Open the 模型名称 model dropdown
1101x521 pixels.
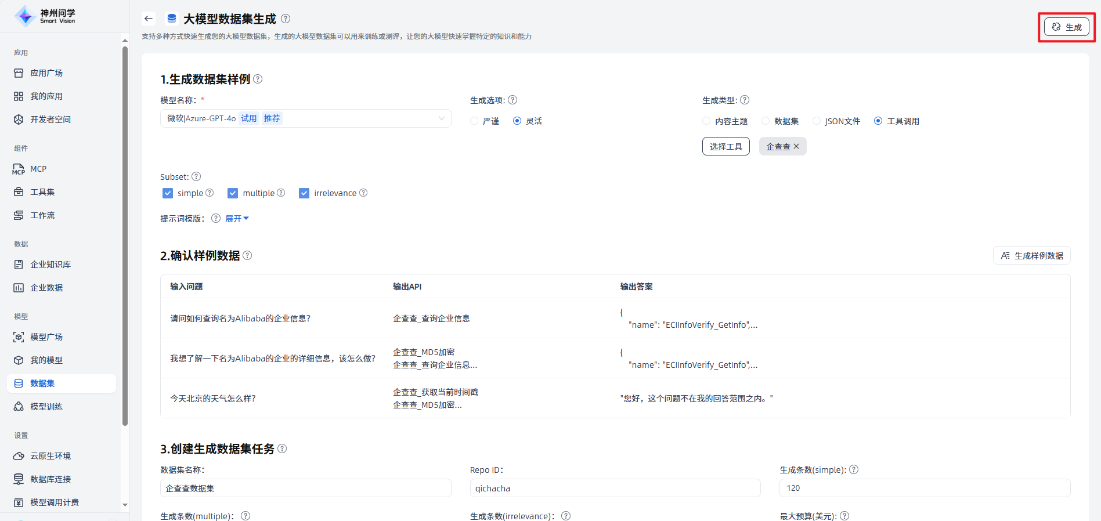tap(305, 118)
